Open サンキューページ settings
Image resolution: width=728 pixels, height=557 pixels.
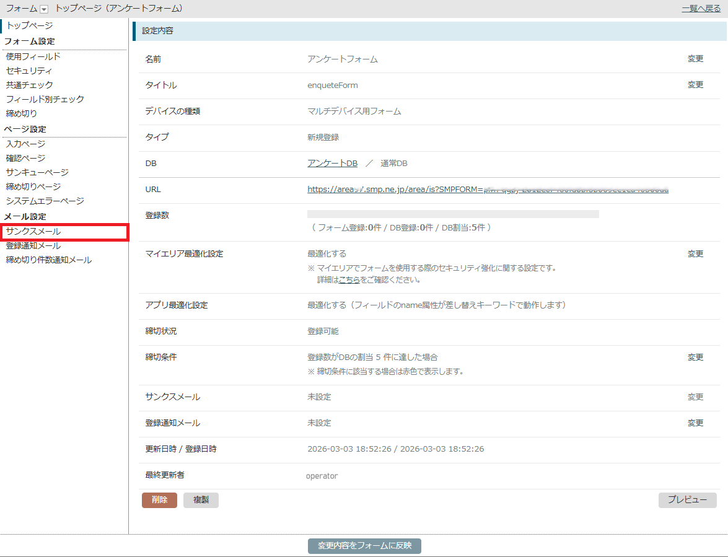coord(37,172)
